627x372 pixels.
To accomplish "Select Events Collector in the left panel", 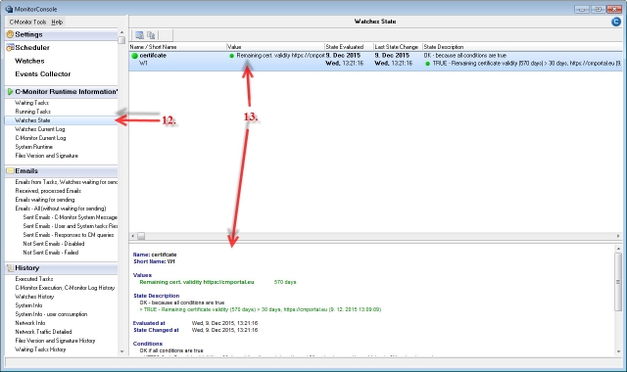I will 43,74.
